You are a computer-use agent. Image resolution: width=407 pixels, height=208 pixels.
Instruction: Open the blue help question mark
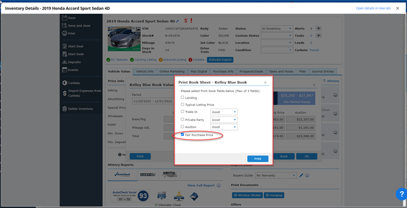click(x=401, y=194)
